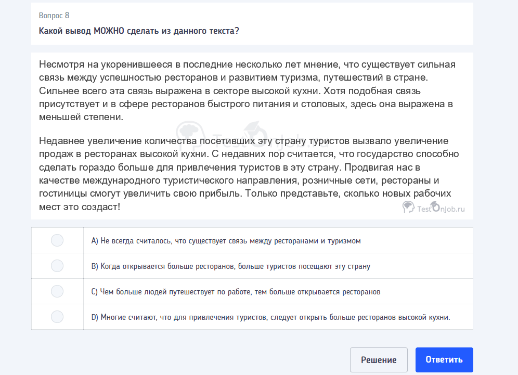518x375 pixels.
Task: Select radio button for answer C
Action: click(x=57, y=291)
